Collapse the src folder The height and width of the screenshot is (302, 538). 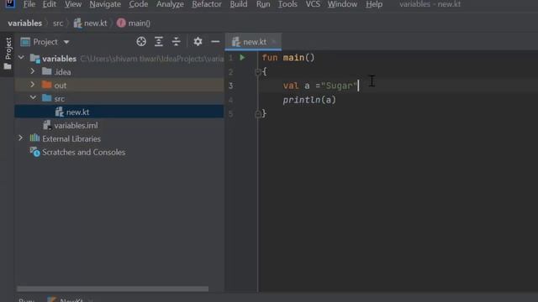click(33, 98)
